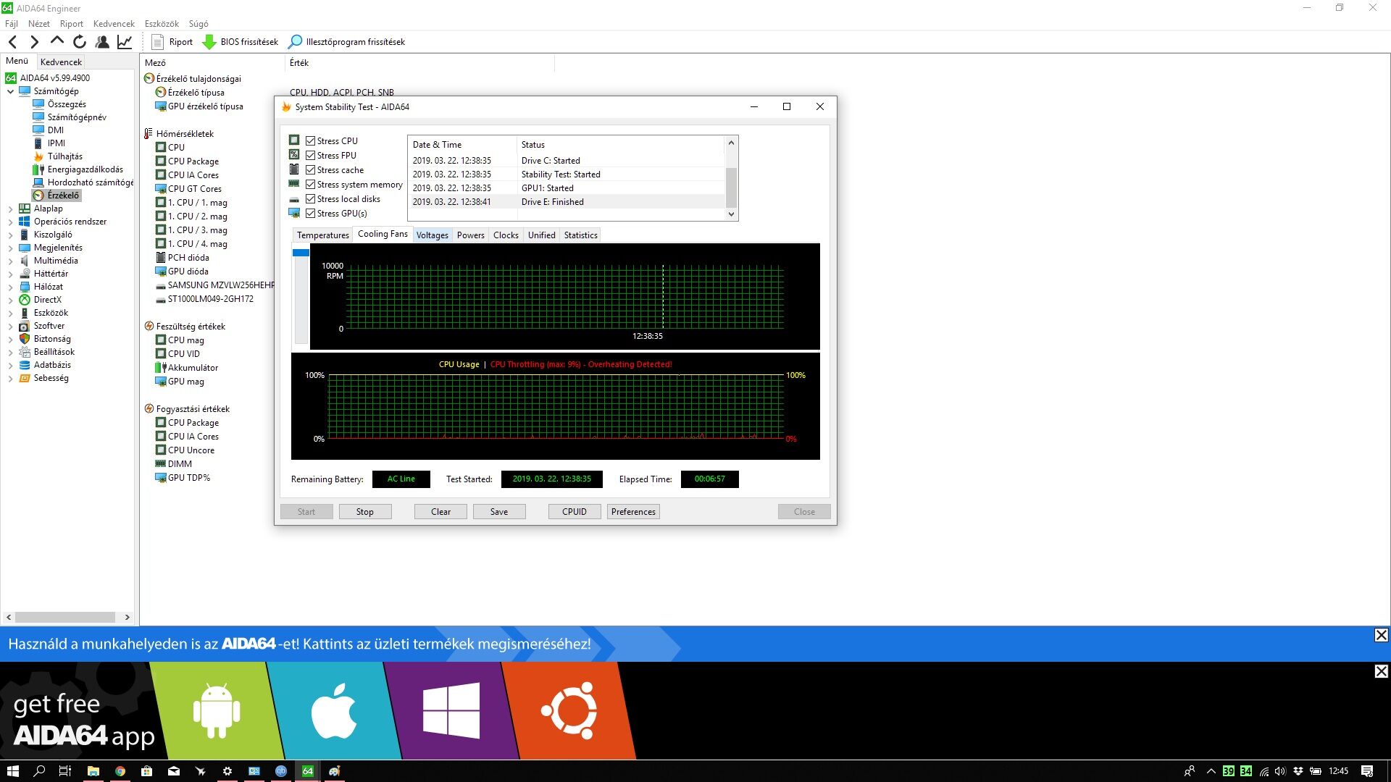Click the Refresh icon in toolbar
The image size is (1391, 782).
click(80, 42)
